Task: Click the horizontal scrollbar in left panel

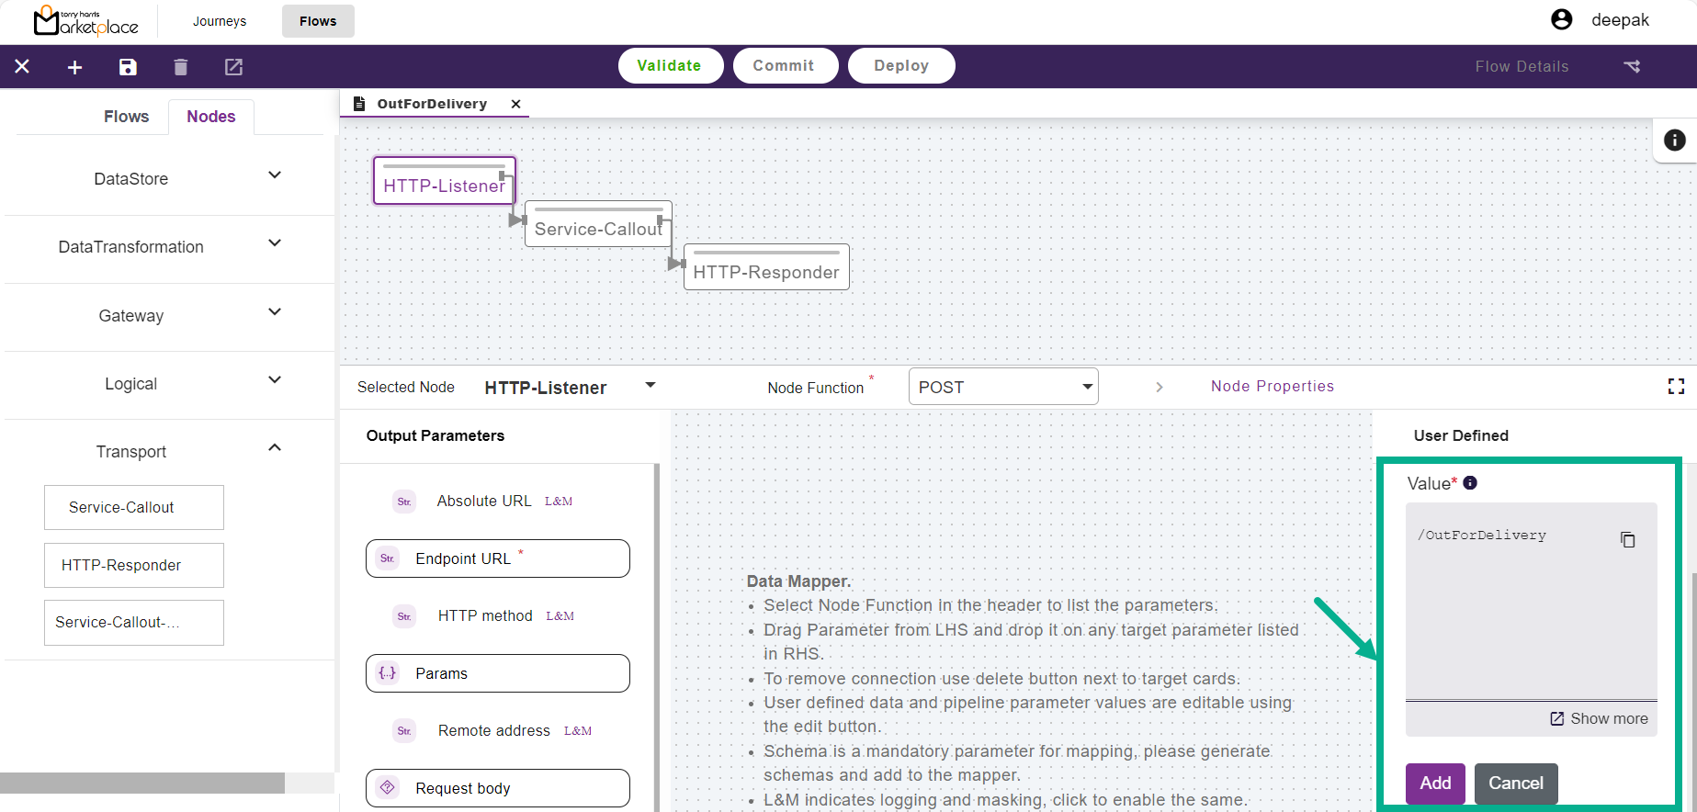Action: [x=142, y=783]
